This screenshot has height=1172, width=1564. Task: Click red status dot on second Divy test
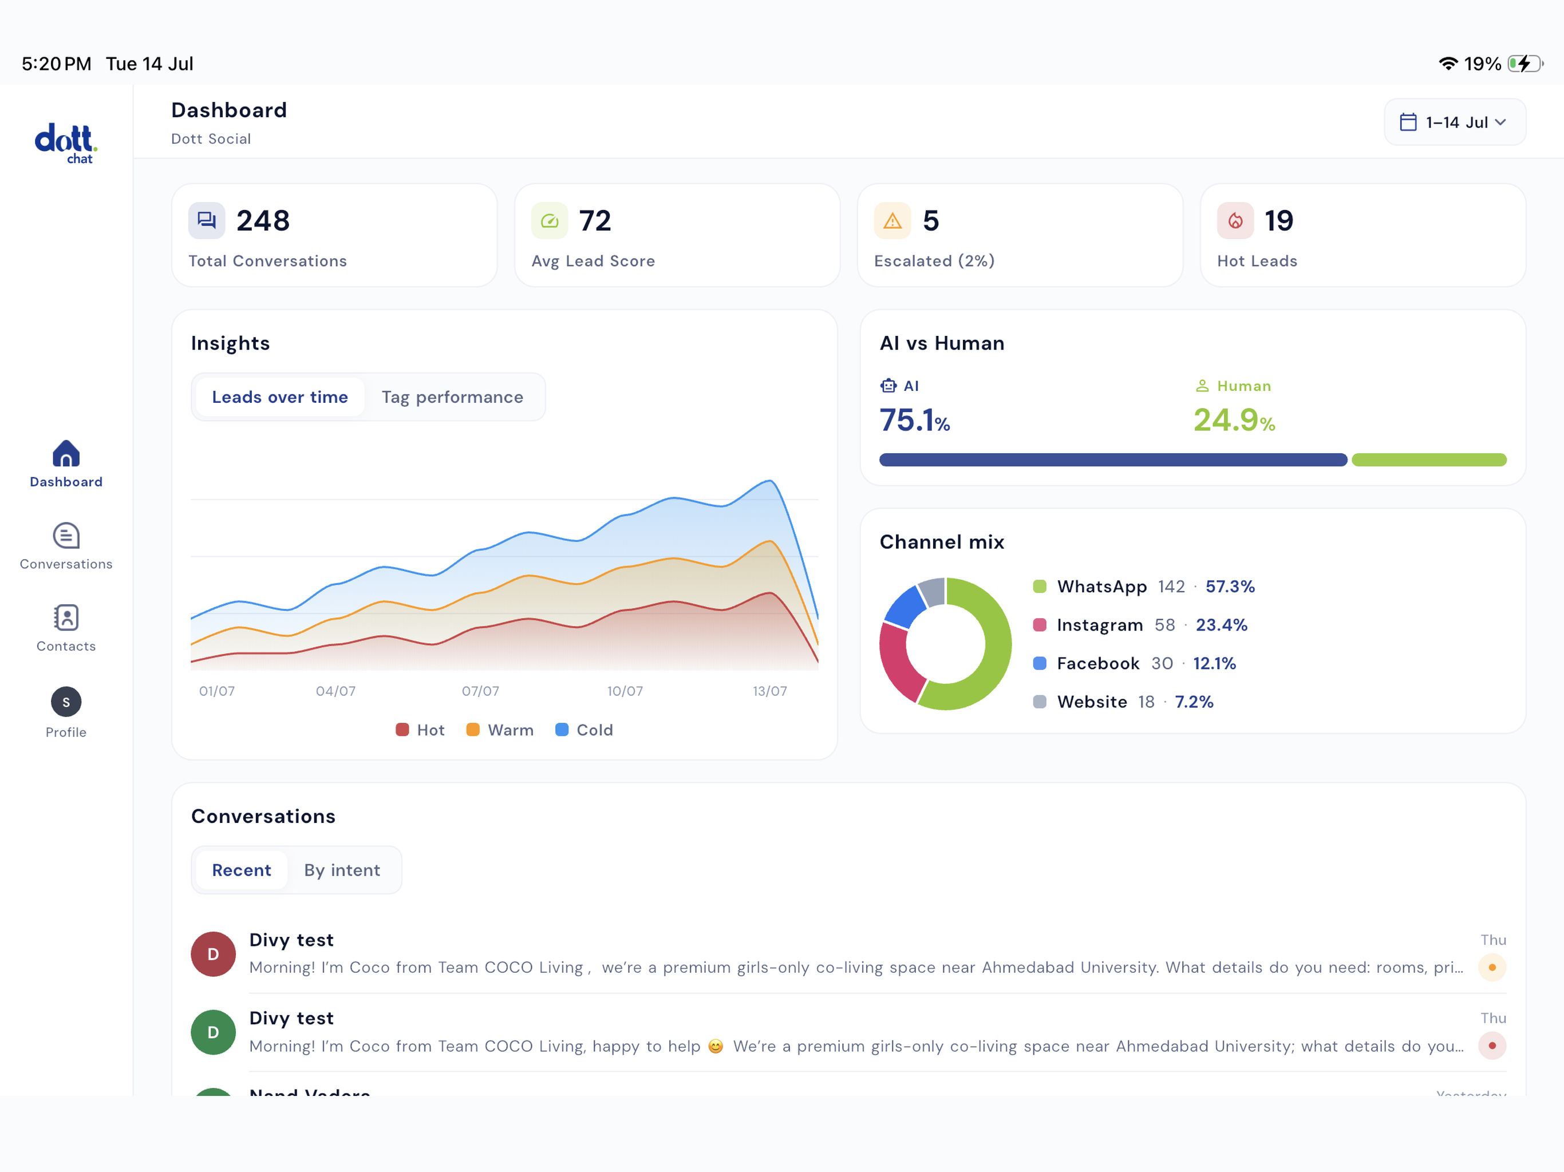click(1492, 1046)
